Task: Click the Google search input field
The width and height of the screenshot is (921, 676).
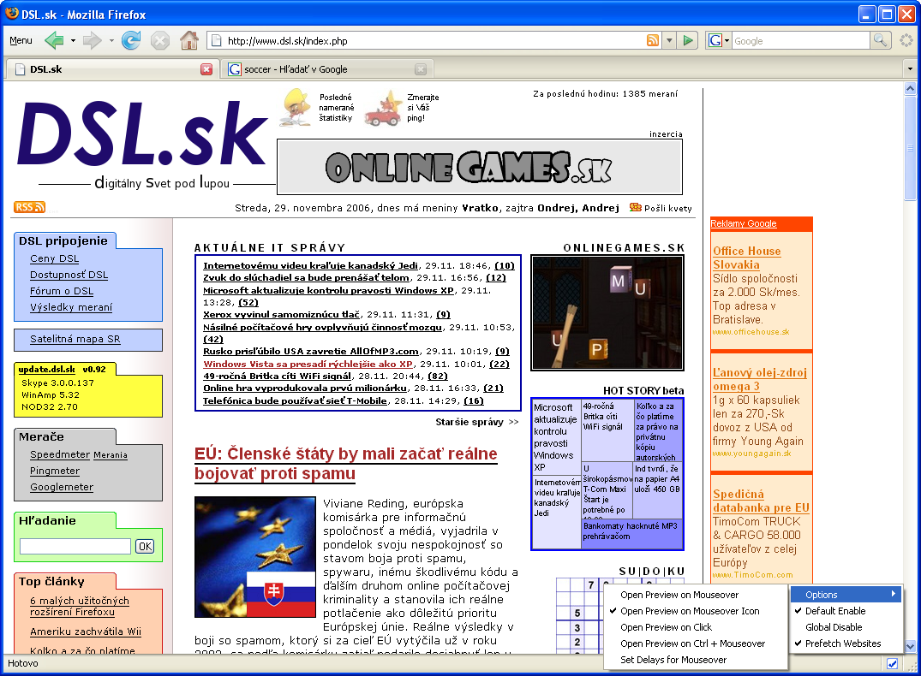Action: pyautogui.click(x=800, y=40)
